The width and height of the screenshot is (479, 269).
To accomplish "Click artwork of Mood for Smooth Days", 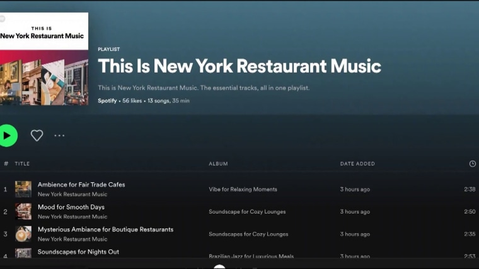I will pyautogui.click(x=23, y=211).
